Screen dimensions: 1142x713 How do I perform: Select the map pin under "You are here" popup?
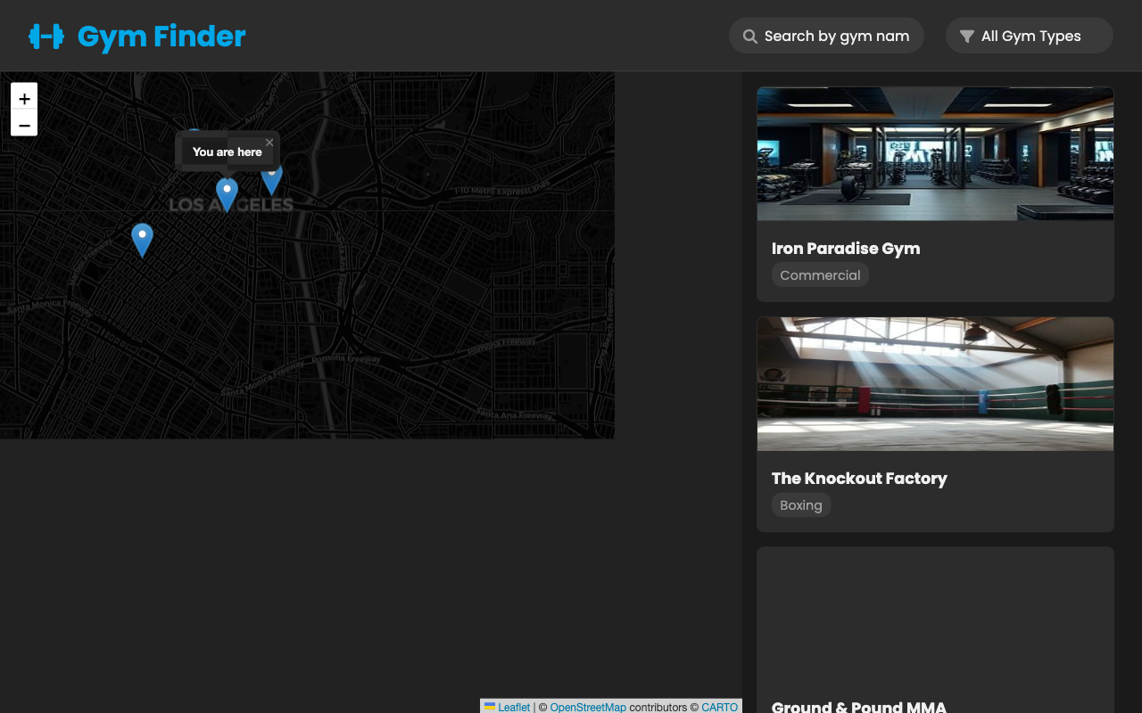228,194
